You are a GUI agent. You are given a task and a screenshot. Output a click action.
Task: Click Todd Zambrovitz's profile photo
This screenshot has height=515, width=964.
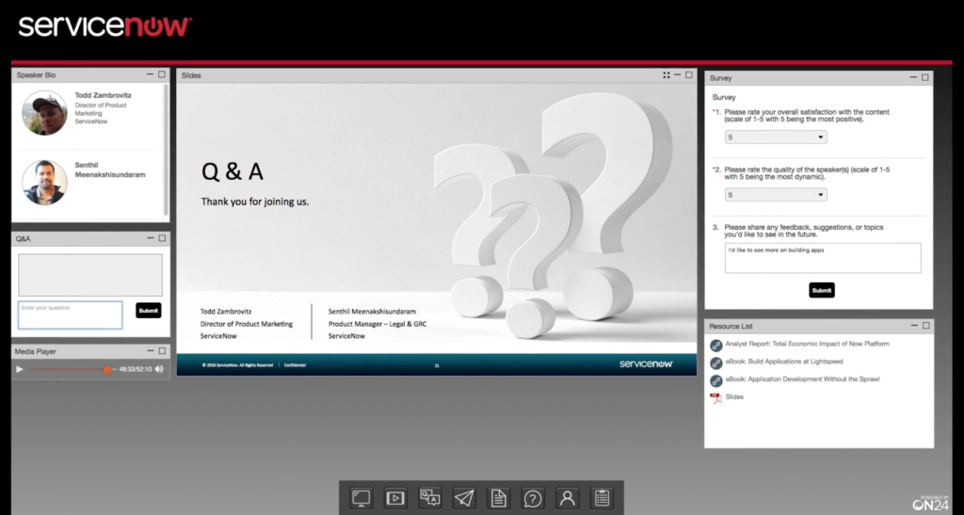click(45, 113)
